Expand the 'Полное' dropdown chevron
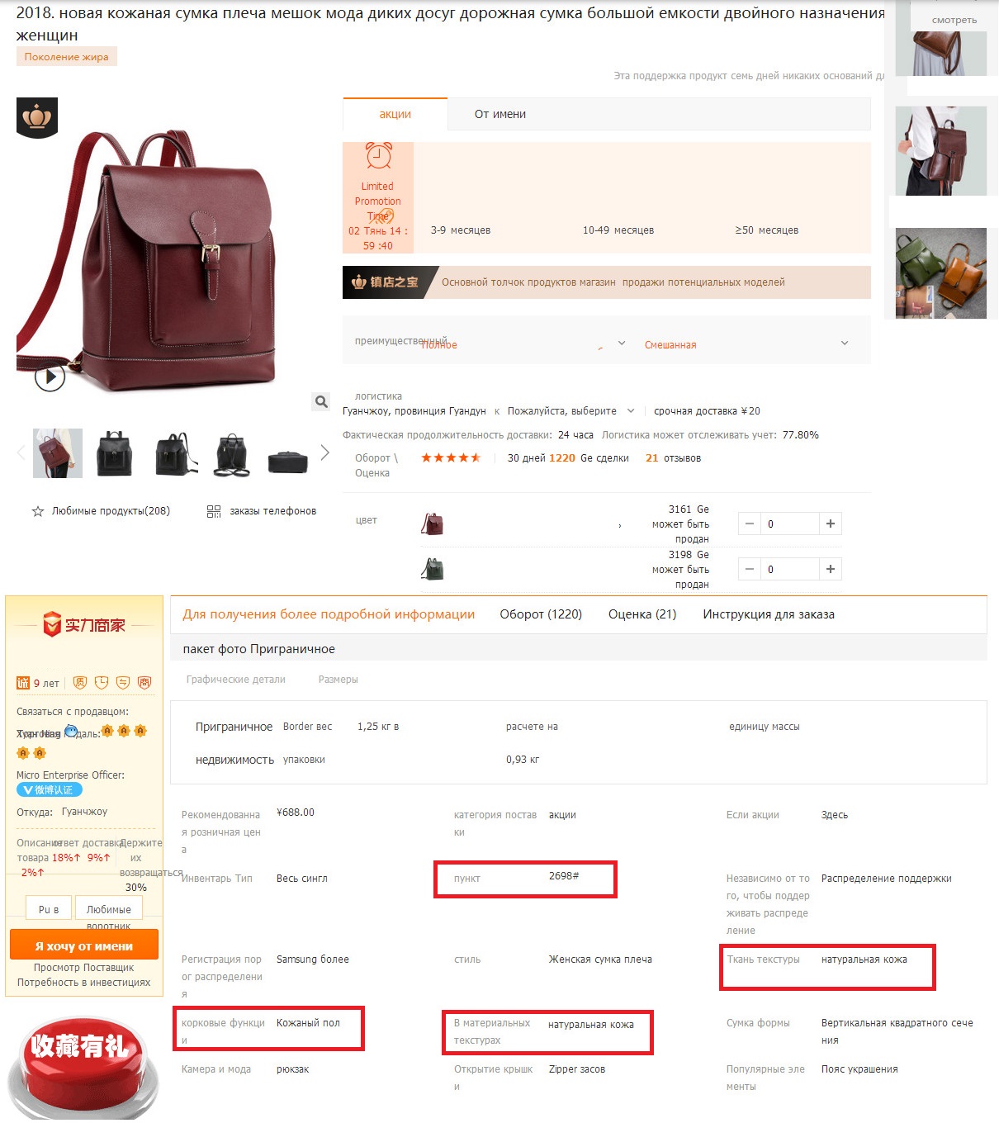999x1123 pixels. [x=622, y=344]
